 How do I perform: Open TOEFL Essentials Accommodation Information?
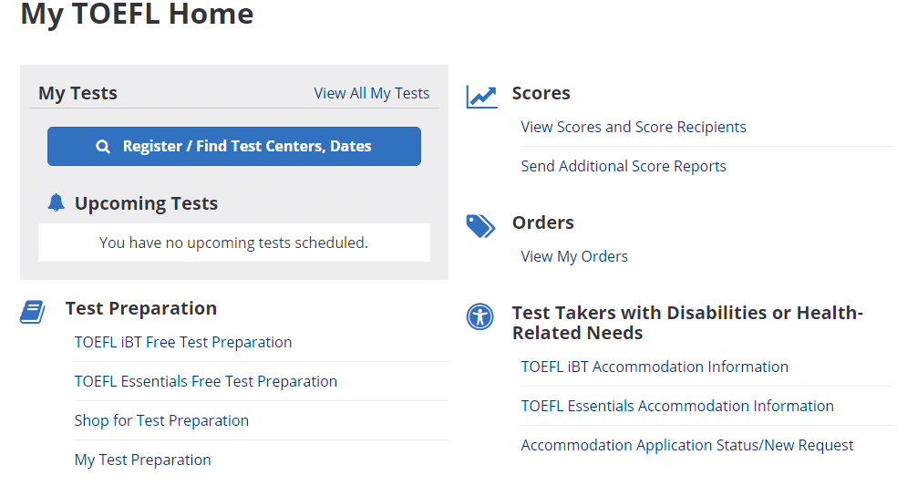click(x=677, y=406)
